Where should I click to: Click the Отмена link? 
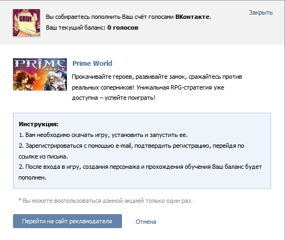[146, 222]
